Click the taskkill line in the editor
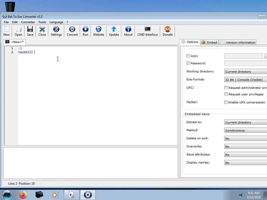The image size is (267, 200). point(26,52)
